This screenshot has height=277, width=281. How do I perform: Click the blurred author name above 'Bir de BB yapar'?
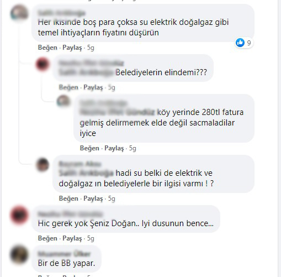pos(64,254)
